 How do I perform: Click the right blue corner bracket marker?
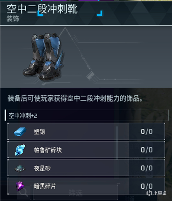coord(100,13)
